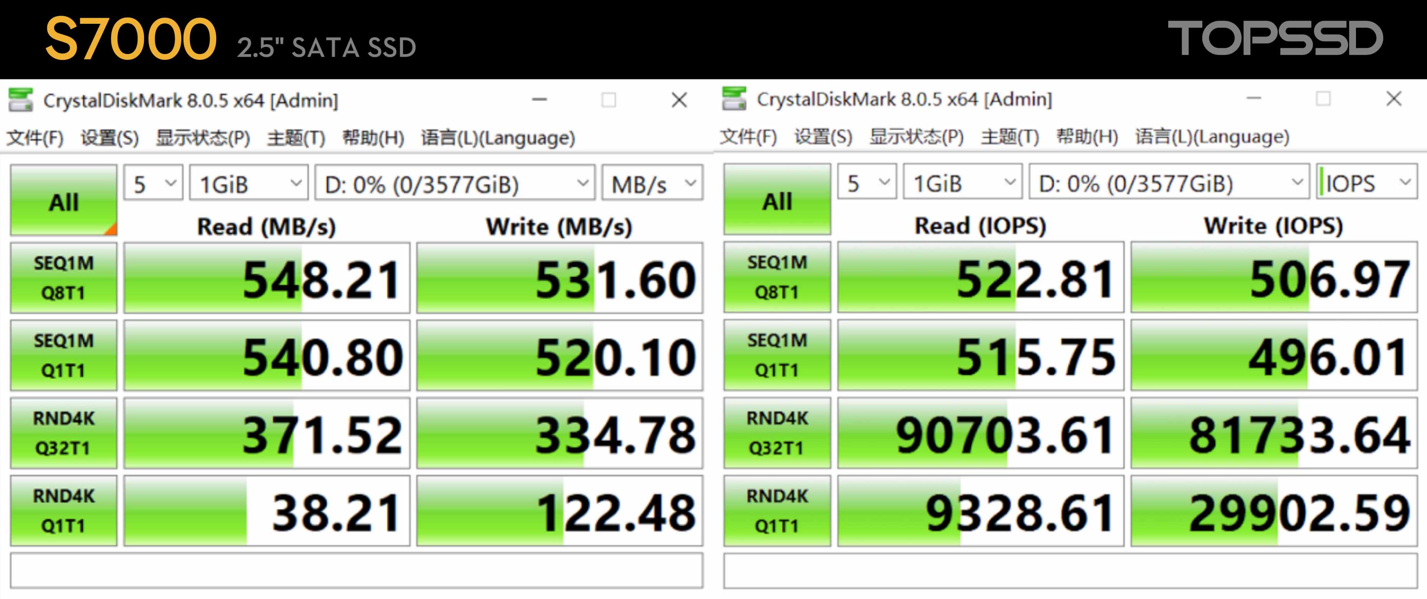Expand D: drive selection dropdown in right window

1169,182
